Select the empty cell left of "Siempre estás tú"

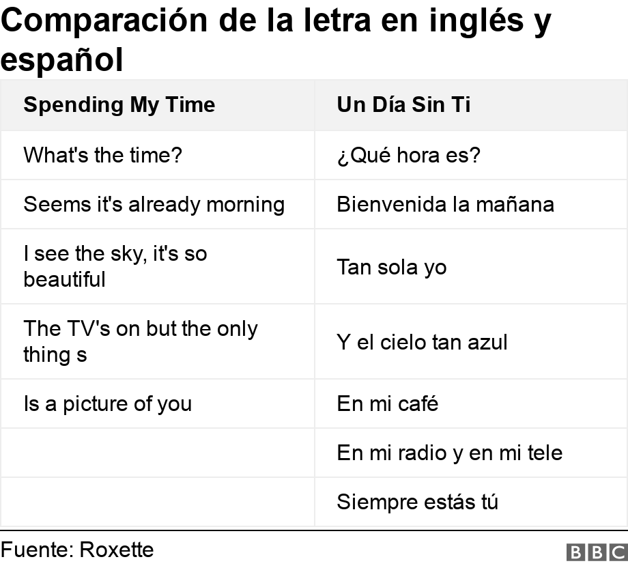point(157,502)
